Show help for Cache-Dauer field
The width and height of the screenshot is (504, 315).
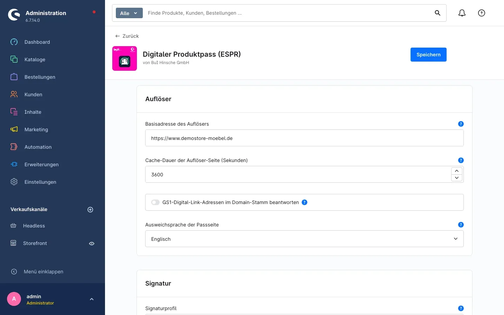tap(461, 160)
